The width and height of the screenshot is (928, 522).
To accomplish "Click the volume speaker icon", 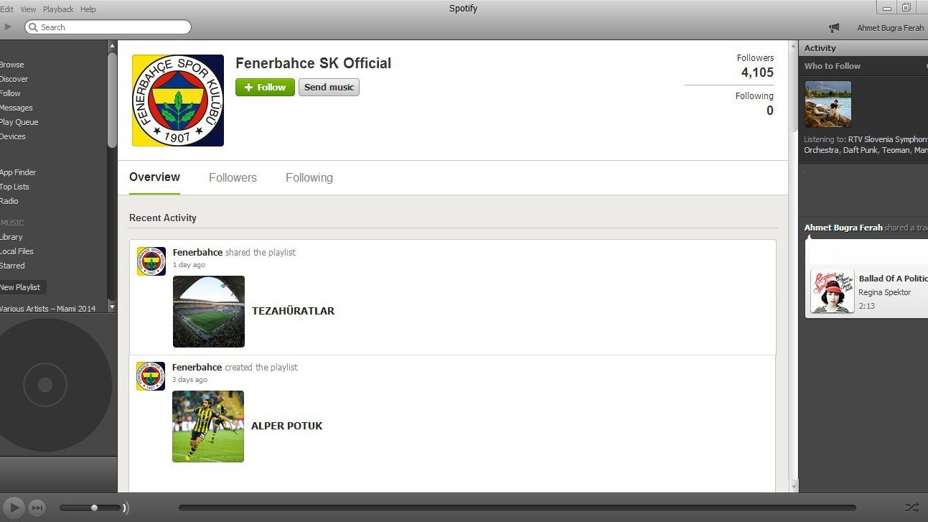I will coord(126,508).
